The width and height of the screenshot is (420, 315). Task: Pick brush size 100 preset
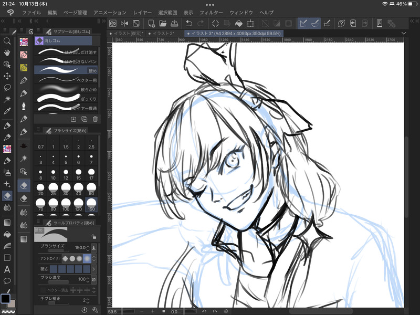click(x=66, y=205)
